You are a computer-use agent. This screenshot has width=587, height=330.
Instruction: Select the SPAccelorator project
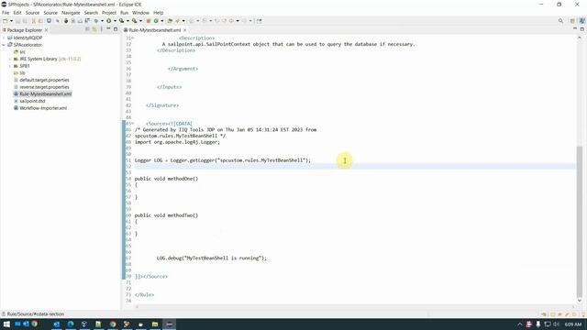[x=28, y=45]
